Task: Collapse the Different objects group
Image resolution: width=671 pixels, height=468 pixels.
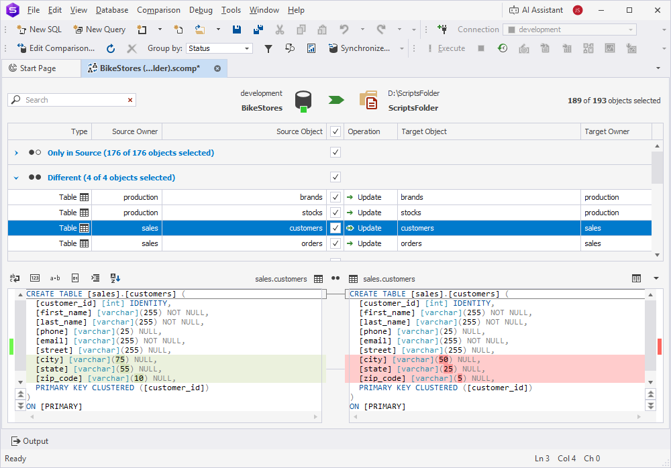Action: coord(15,176)
